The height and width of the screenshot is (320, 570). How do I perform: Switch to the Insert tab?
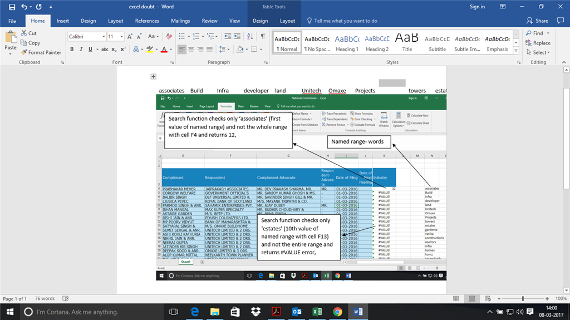(x=62, y=21)
